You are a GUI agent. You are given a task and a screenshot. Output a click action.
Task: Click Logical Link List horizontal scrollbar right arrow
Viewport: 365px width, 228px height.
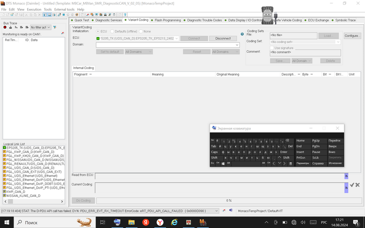point(62,201)
